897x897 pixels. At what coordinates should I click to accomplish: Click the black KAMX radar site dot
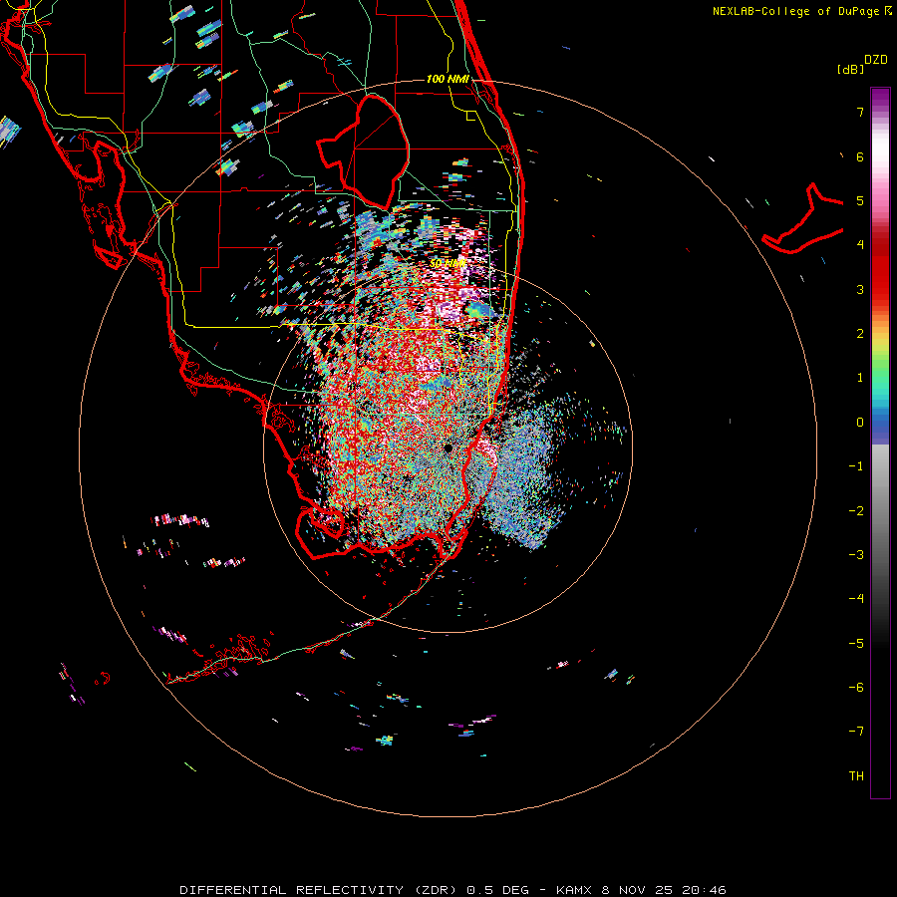tap(448, 448)
